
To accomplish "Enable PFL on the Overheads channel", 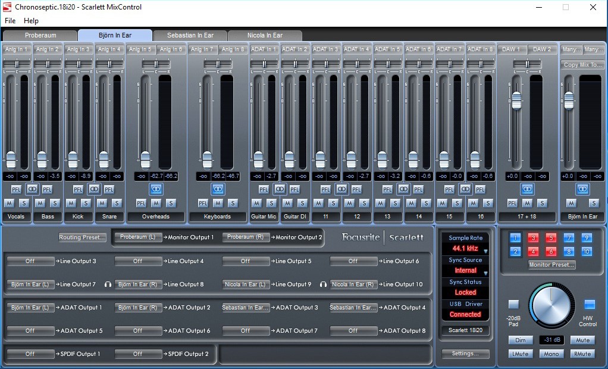I will pyautogui.click(x=141, y=203).
